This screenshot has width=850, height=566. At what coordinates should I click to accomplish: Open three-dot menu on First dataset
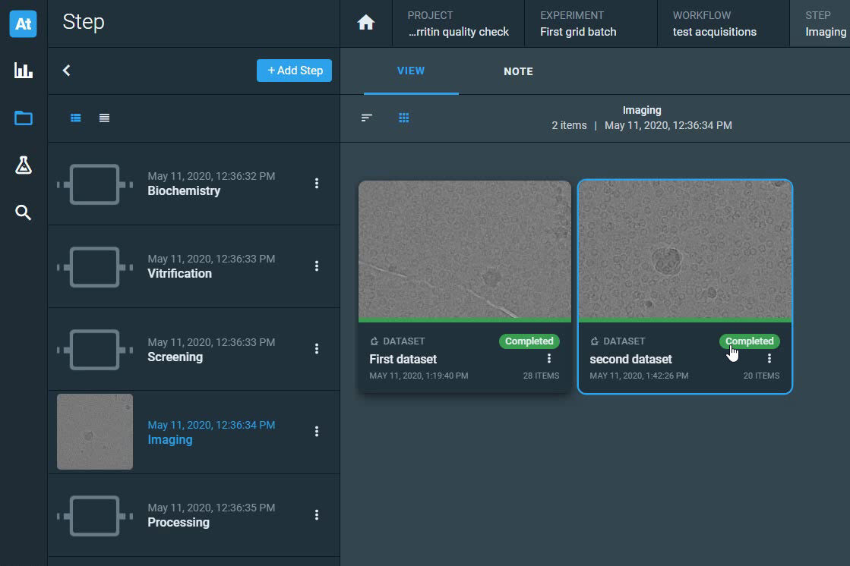coord(549,359)
